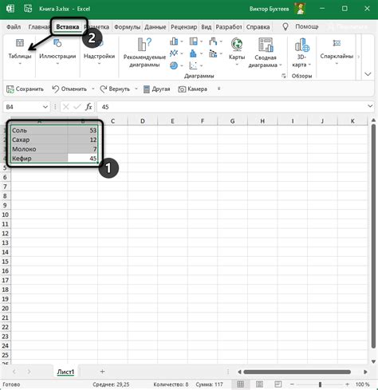The image size is (378, 390).
Task: Open the Спарклайны dropdown
Action: tap(337, 52)
